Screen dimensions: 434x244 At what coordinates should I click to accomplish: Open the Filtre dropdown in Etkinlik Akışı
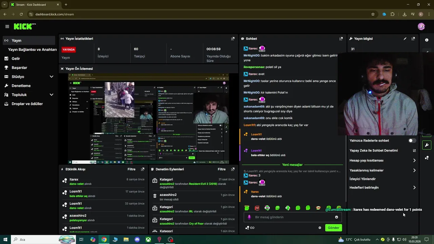pos(132,169)
